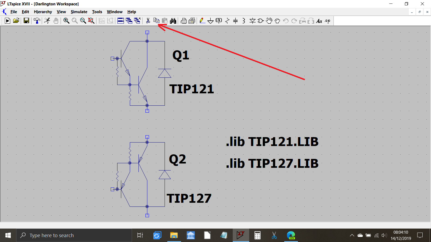Click the Cascade Windows icon
431x242 pixels.
(x=129, y=21)
